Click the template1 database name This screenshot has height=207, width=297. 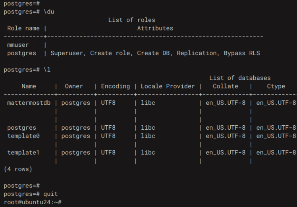point(23,152)
